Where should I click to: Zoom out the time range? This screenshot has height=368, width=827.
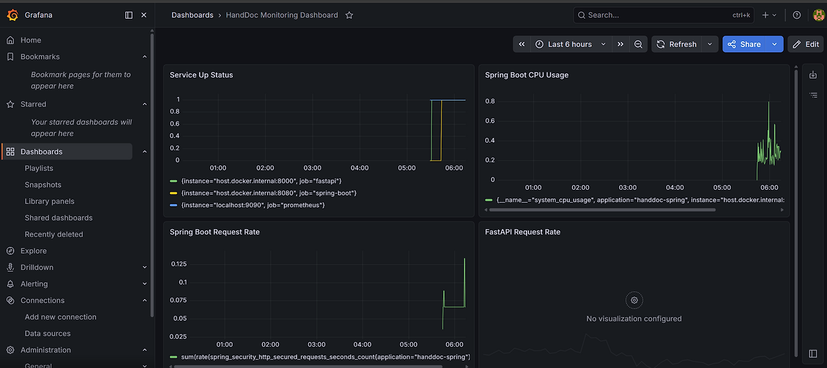[x=638, y=44]
